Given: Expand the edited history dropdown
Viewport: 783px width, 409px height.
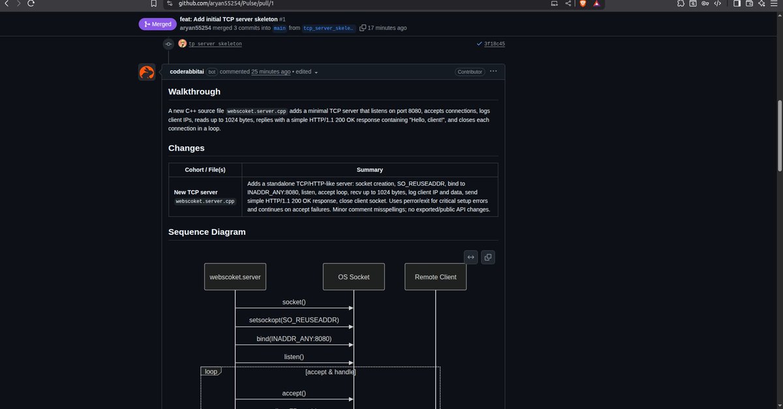Looking at the screenshot, I should [307, 72].
